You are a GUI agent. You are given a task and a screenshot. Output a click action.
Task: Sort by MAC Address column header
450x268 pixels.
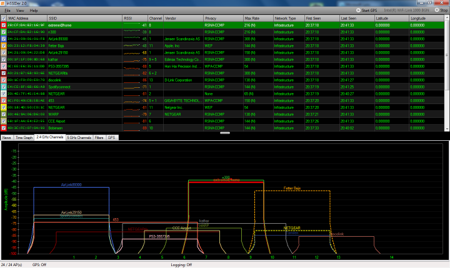pyautogui.click(x=27, y=18)
